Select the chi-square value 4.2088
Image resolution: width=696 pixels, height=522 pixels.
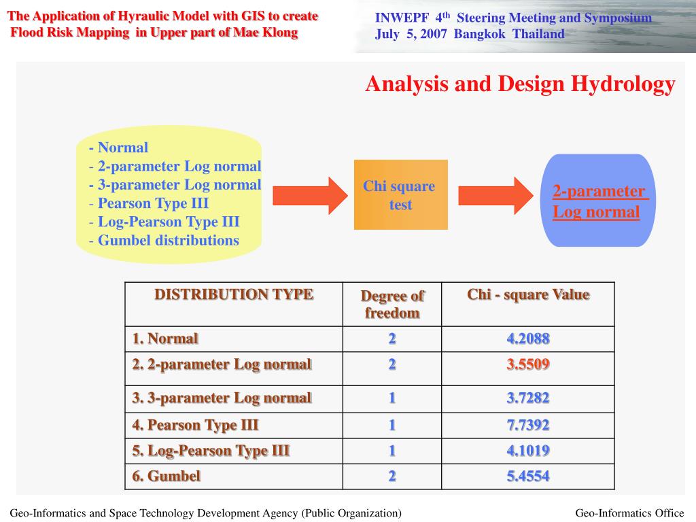tap(528, 339)
